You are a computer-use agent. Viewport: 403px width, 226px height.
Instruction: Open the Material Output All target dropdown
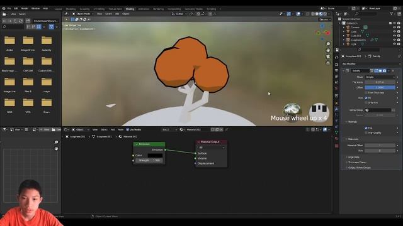(212, 148)
